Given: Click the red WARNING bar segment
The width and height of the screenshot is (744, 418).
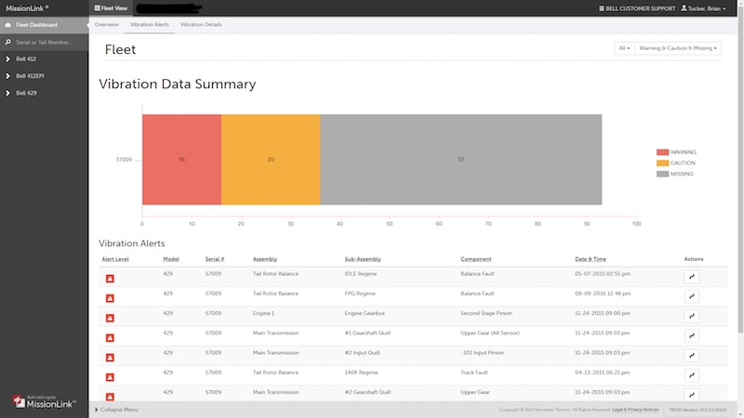Looking at the screenshot, I should [181, 160].
